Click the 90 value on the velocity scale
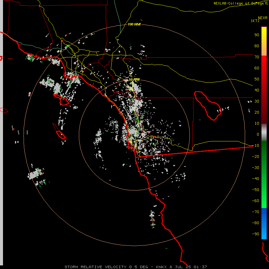The width and height of the screenshot is (269, 269). [x=257, y=35]
